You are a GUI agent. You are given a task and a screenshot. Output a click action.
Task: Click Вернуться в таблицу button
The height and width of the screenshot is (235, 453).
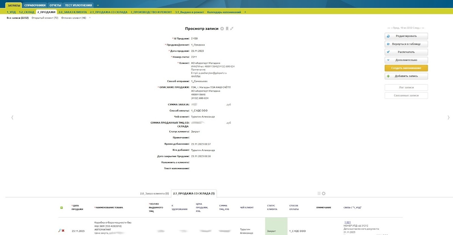406,44
